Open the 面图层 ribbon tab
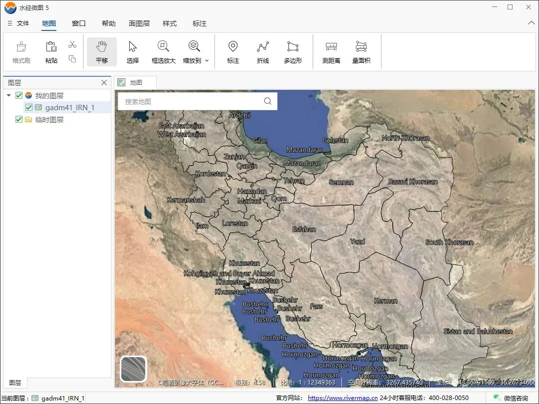Viewport: 539px width, 404px height. (139, 23)
